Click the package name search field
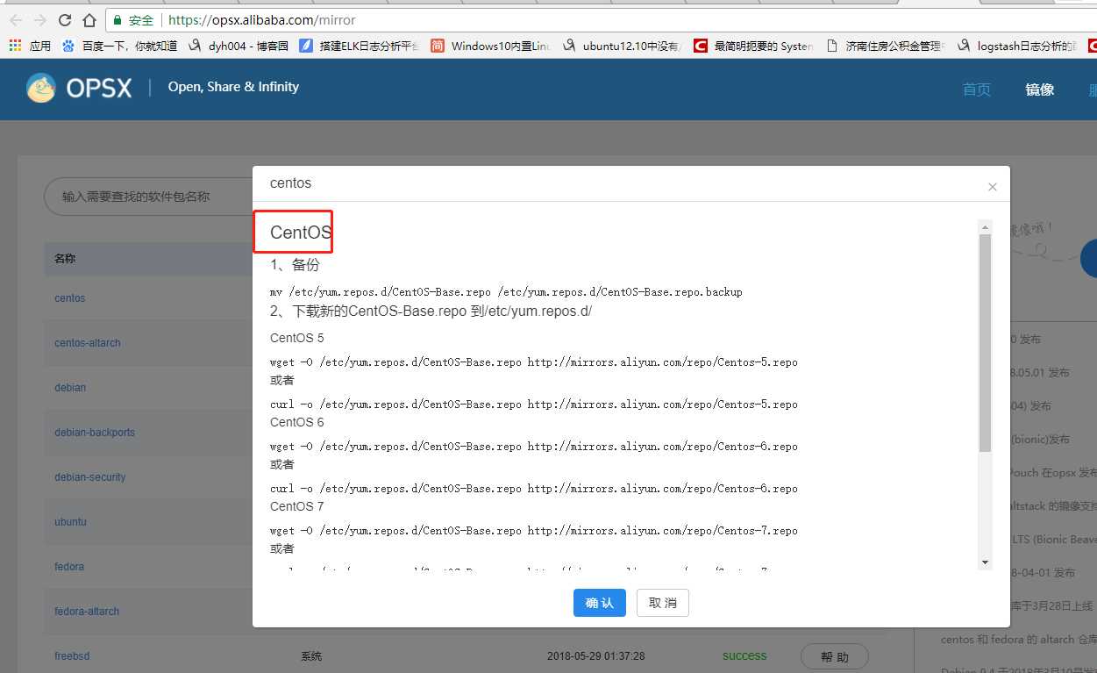The image size is (1097, 673). (149, 197)
